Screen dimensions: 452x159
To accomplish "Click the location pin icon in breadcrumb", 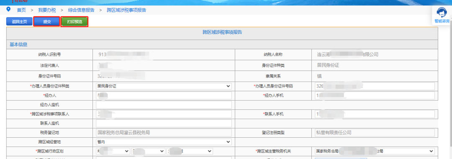I will (x=8, y=10).
